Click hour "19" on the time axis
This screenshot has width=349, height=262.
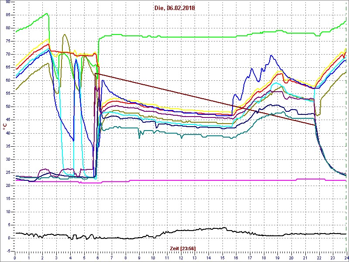(x=277, y=257)
